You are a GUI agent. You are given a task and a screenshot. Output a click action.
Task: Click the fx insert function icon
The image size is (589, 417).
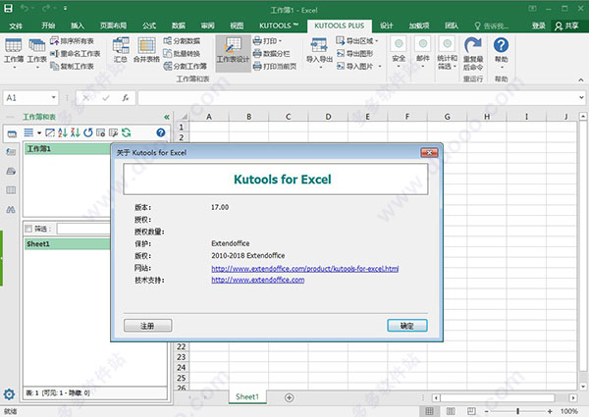126,97
